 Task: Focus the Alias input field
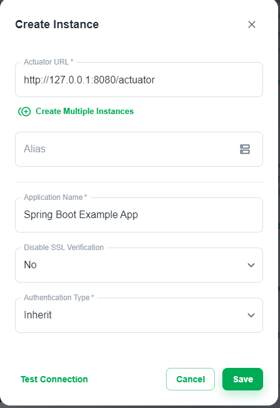127,149
